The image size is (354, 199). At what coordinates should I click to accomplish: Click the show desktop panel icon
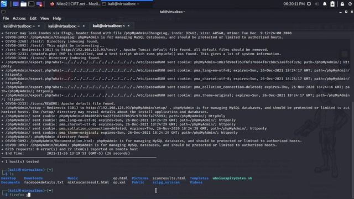point(15,4)
